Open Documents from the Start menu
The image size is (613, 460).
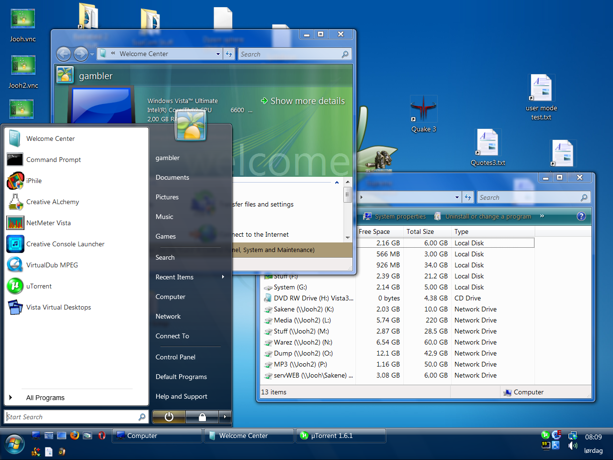point(172,177)
